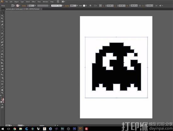Open the Window menu
The image size is (173, 131).
tap(46, 2)
